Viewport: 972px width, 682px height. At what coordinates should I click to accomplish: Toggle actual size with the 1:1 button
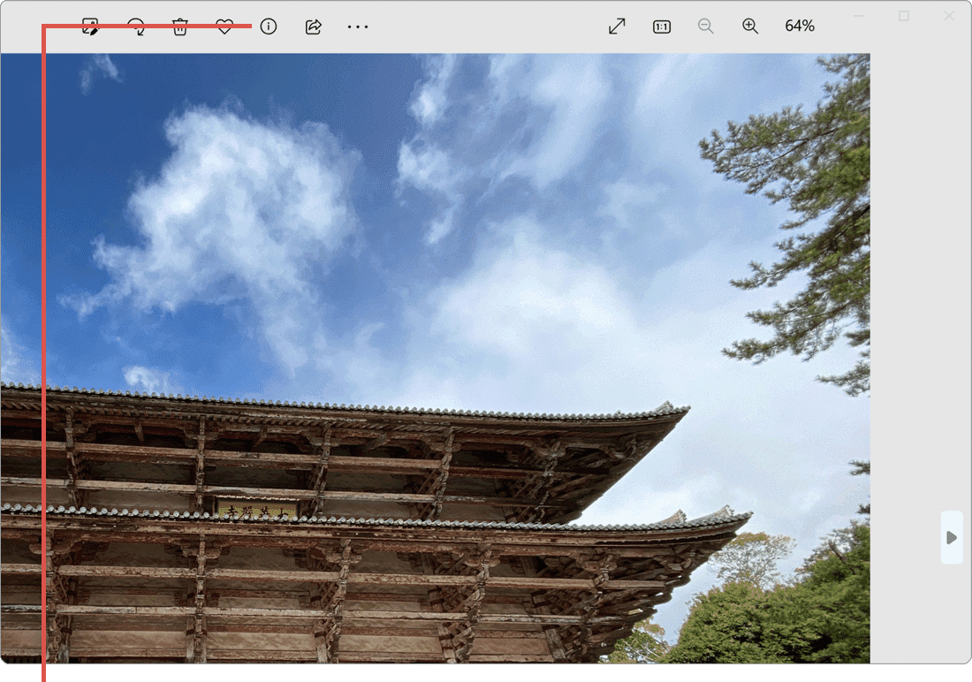(661, 27)
